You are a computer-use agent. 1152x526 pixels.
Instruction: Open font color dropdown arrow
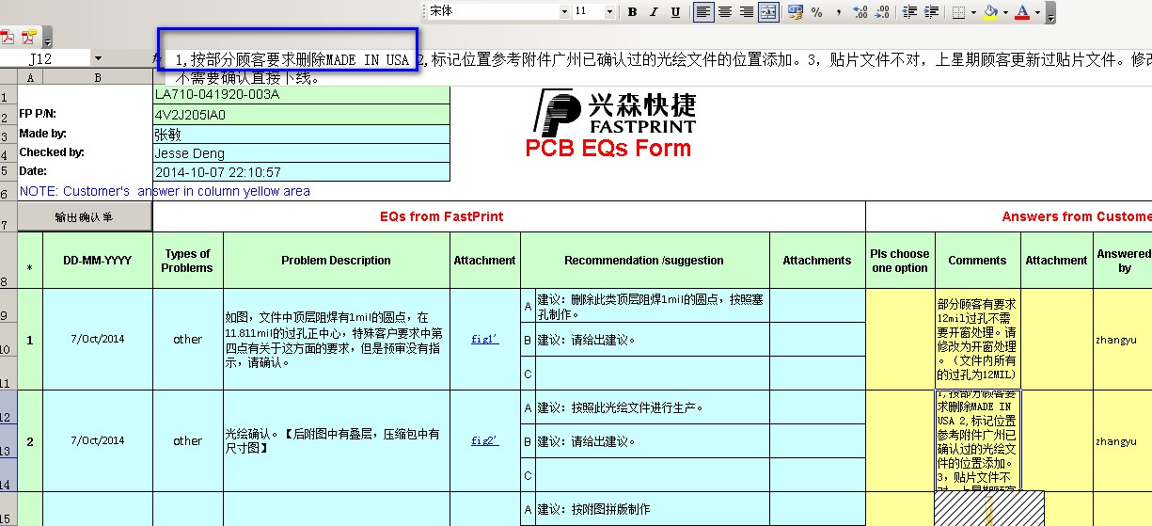[1037, 12]
